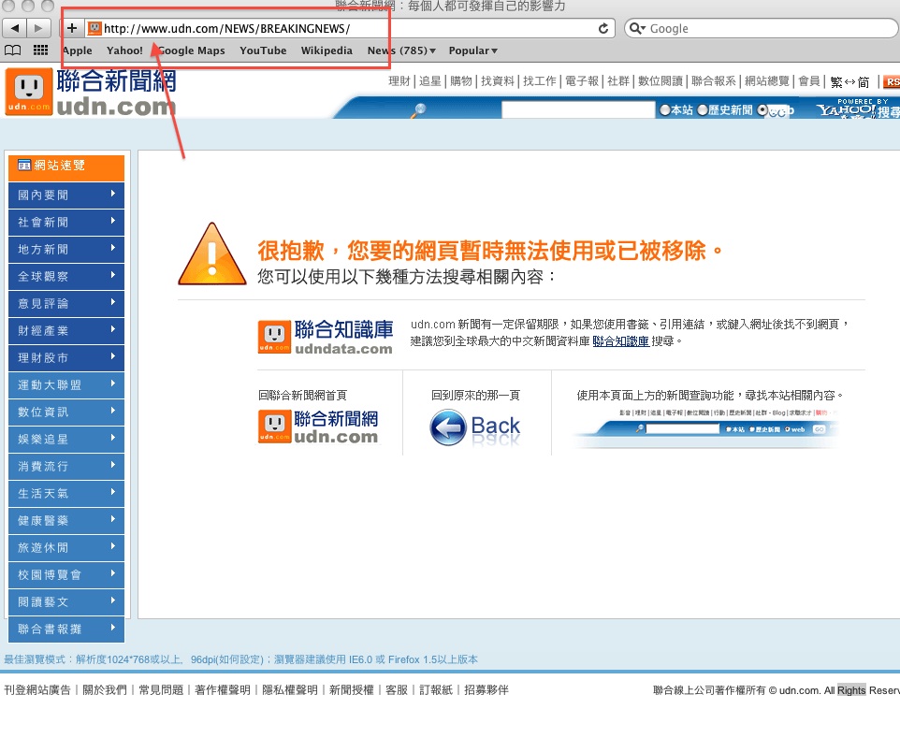Go forward with the browser forward arrow
The image size is (900, 738).
coord(38,28)
